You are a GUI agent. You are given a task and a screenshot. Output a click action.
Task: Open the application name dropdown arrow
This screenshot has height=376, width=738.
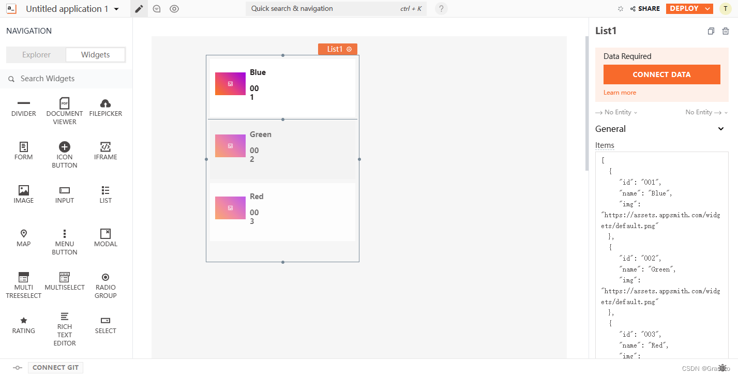point(116,9)
